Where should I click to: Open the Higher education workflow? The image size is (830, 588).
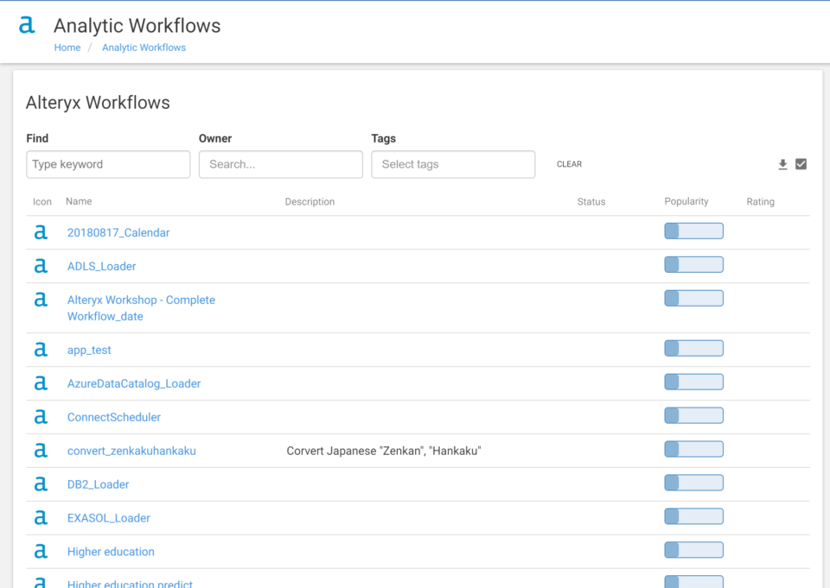111,552
